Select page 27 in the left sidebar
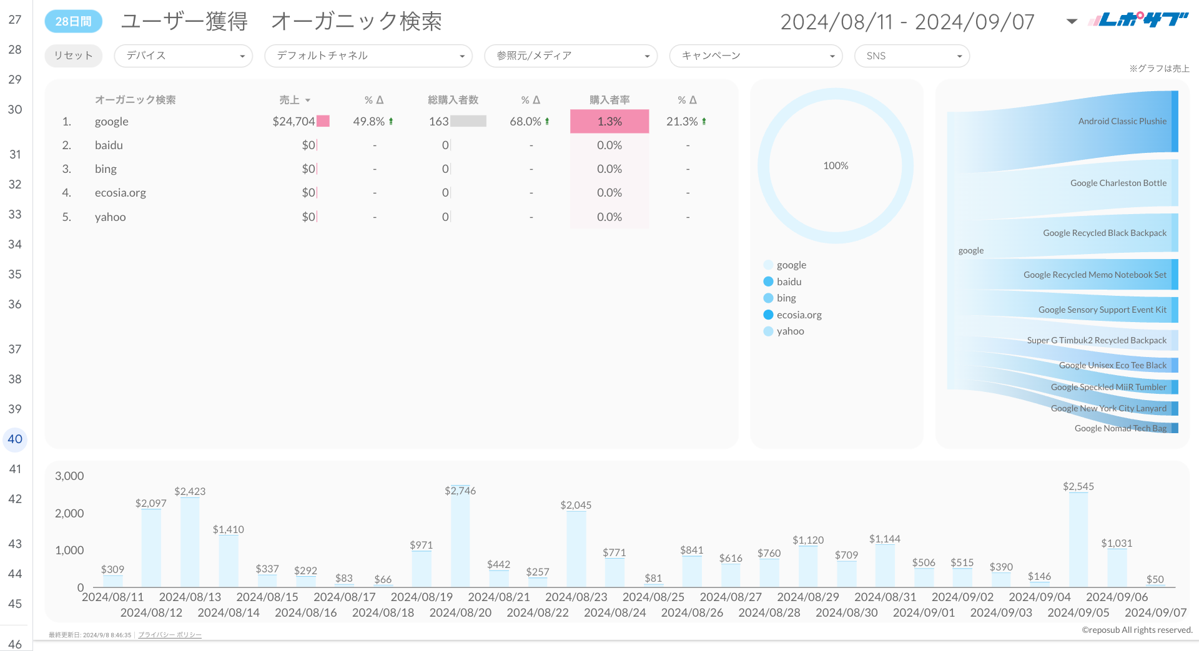 tap(15, 19)
